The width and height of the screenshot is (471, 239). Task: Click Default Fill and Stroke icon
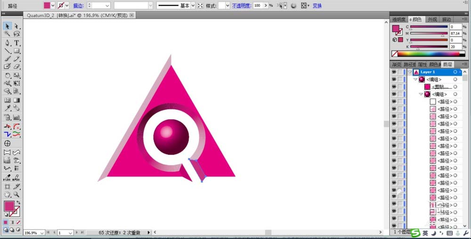[x=6, y=214]
